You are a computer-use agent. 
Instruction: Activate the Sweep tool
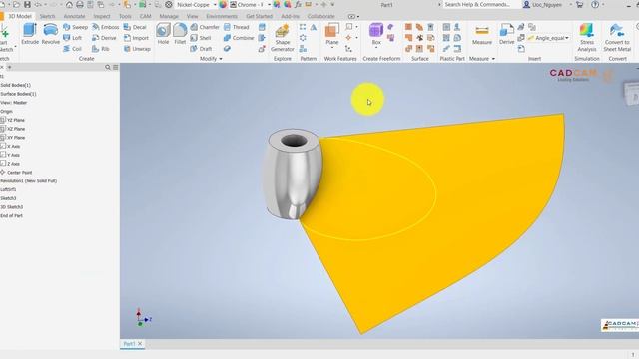pos(76,27)
